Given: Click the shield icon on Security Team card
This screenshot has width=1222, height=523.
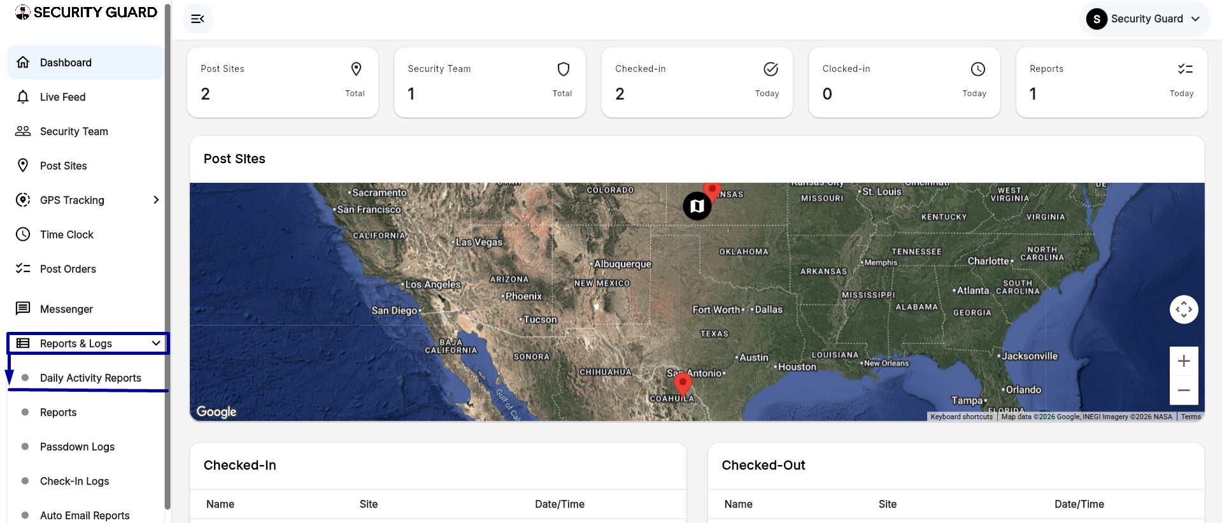Looking at the screenshot, I should pos(564,69).
